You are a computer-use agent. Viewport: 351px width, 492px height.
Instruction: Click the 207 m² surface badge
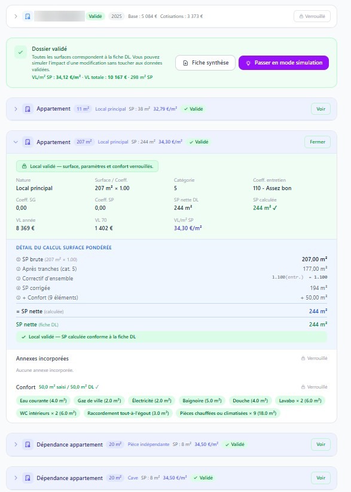(84, 142)
